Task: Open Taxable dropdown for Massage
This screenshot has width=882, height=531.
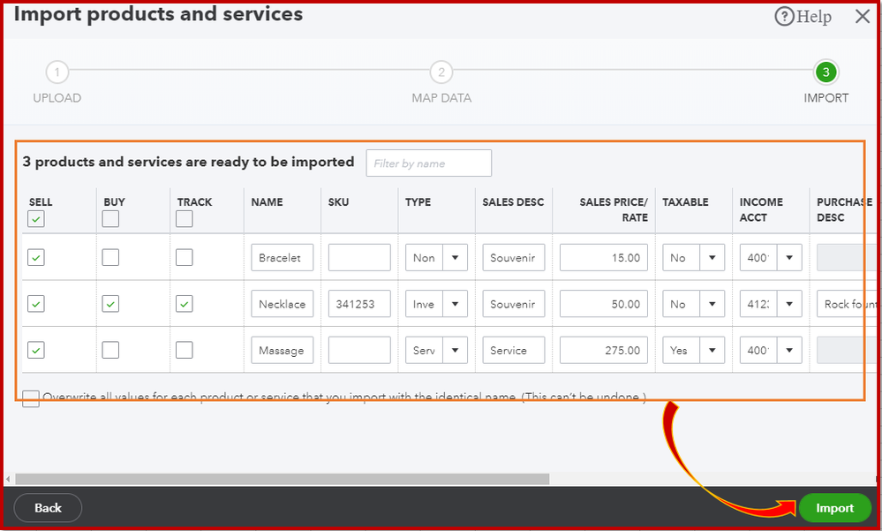Action: click(x=712, y=350)
